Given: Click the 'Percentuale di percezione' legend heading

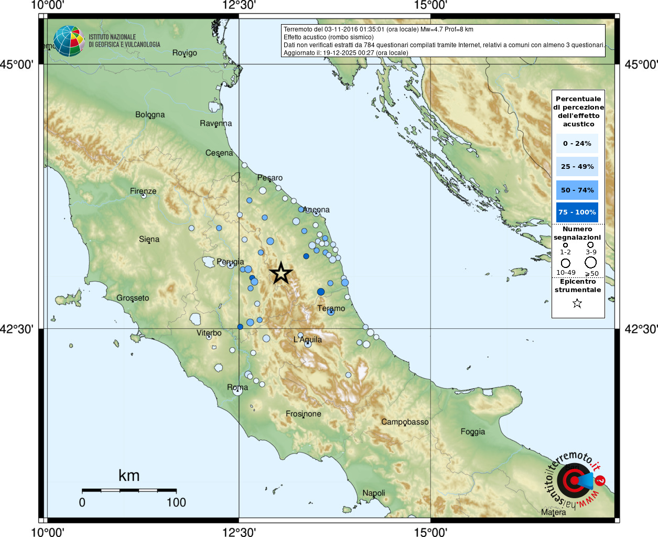Looking at the screenshot, I should [x=578, y=111].
